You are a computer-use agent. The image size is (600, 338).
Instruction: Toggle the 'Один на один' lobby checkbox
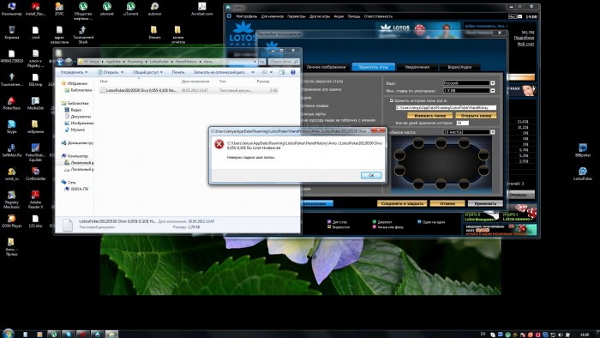[419, 221]
